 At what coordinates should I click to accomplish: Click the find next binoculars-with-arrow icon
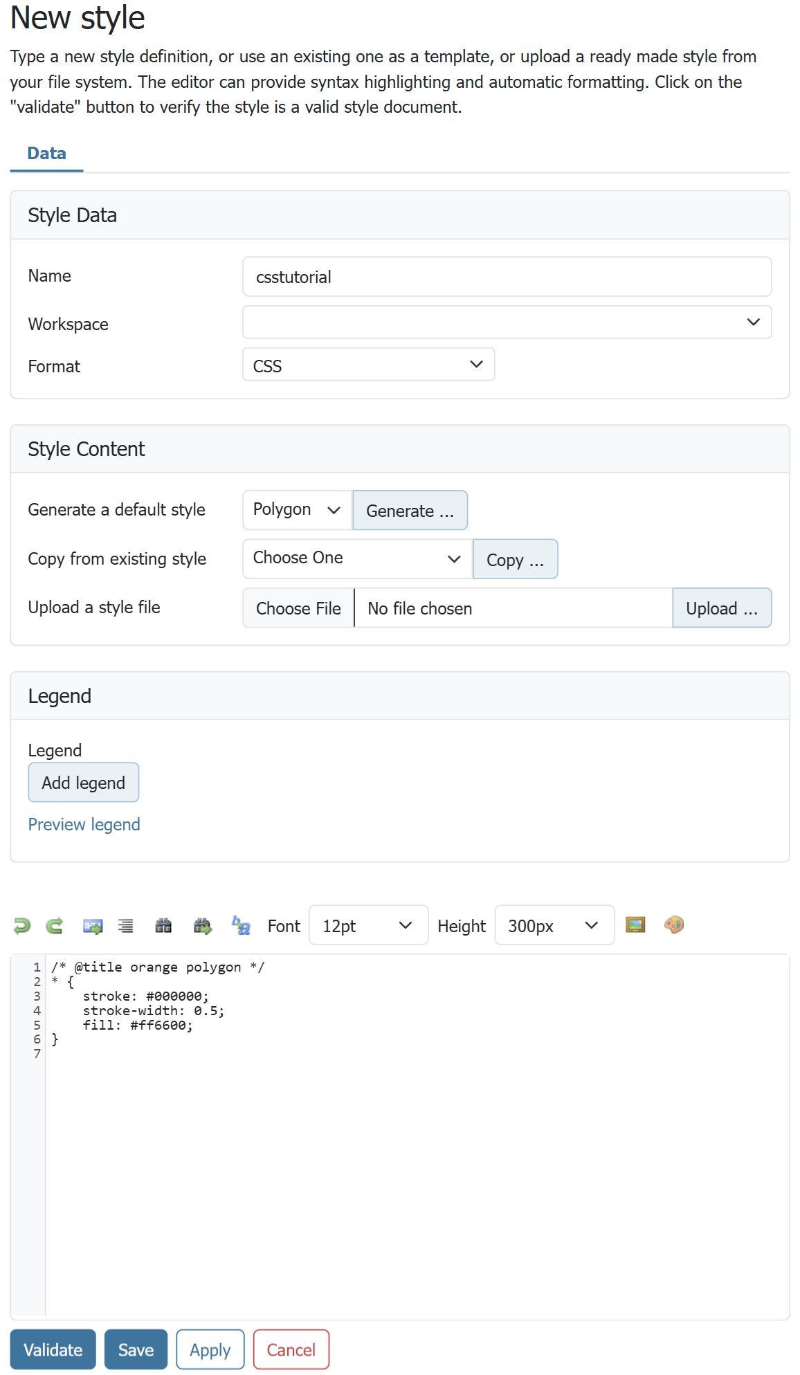202,926
